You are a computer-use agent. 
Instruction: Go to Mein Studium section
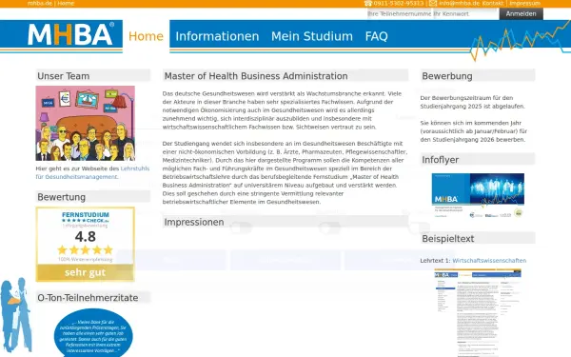pyautogui.click(x=312, y=36)
